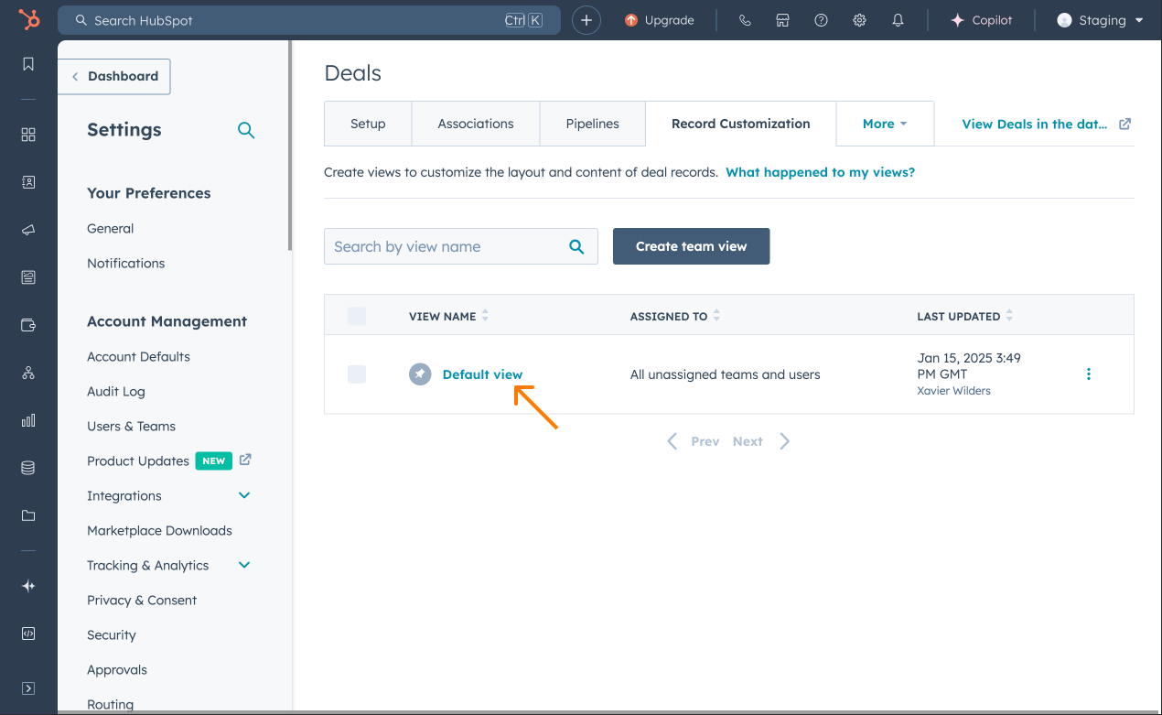The height and width of the screenshot is (715, 1162).
Task: Click the Search by view name field
Action: 461,246
